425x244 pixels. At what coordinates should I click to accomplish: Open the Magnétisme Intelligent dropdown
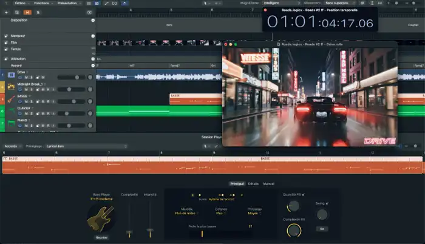click(x=282, y=3)
